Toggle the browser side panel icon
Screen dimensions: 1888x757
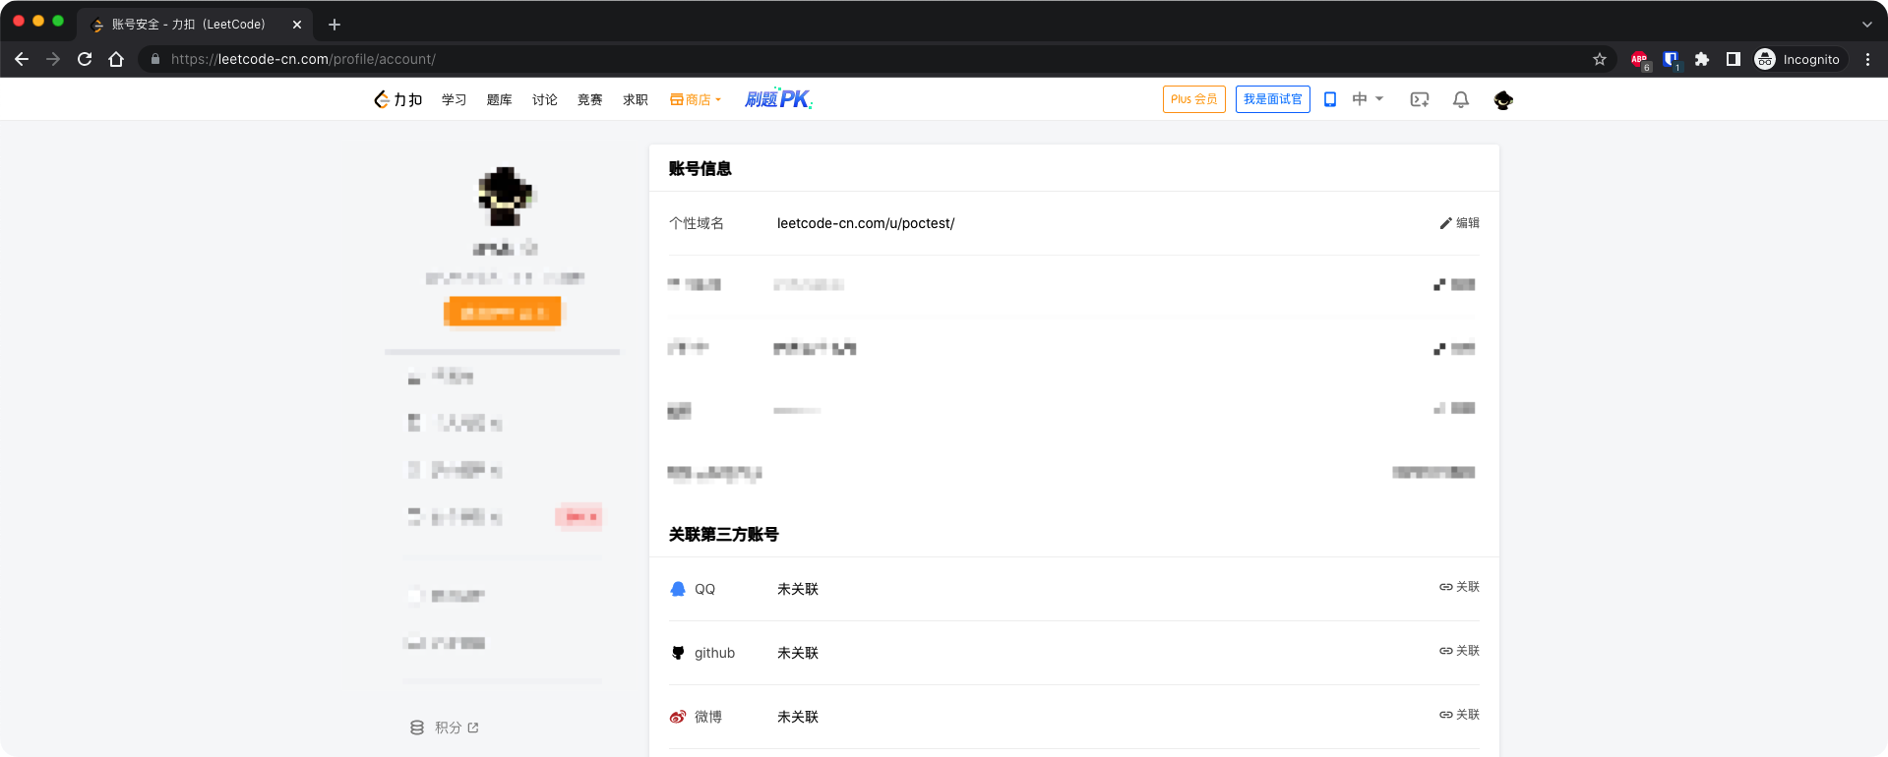[1734, 59]
